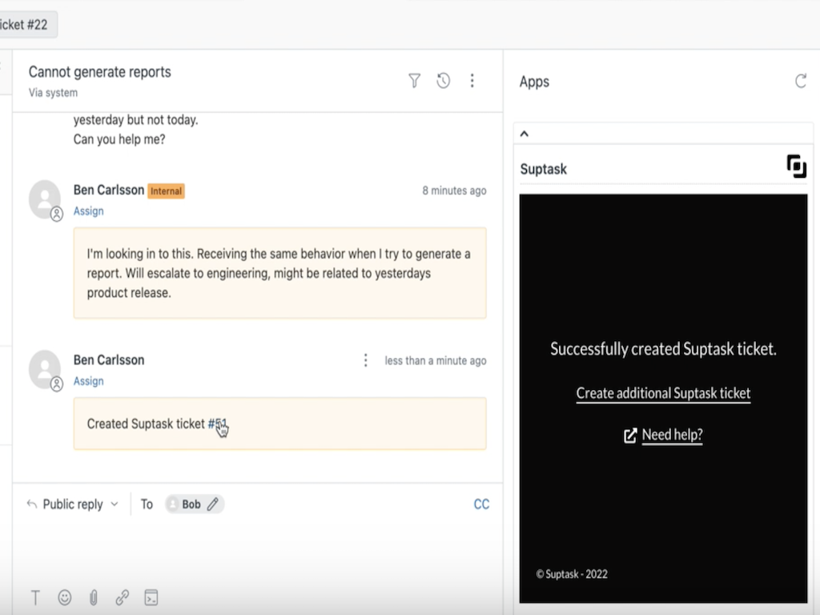This screenshot has width=820, height=615.
Task: Insert an emoji in the reply
Action: 65,597
